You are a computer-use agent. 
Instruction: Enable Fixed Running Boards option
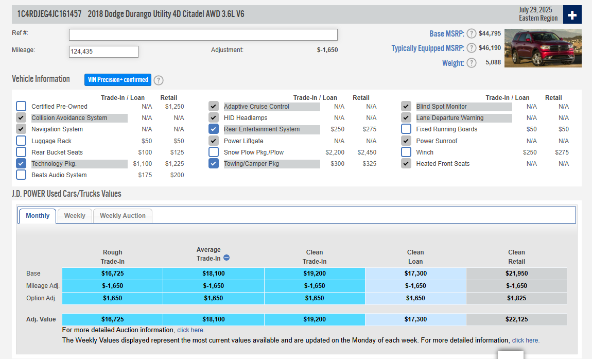coord(406,129)
